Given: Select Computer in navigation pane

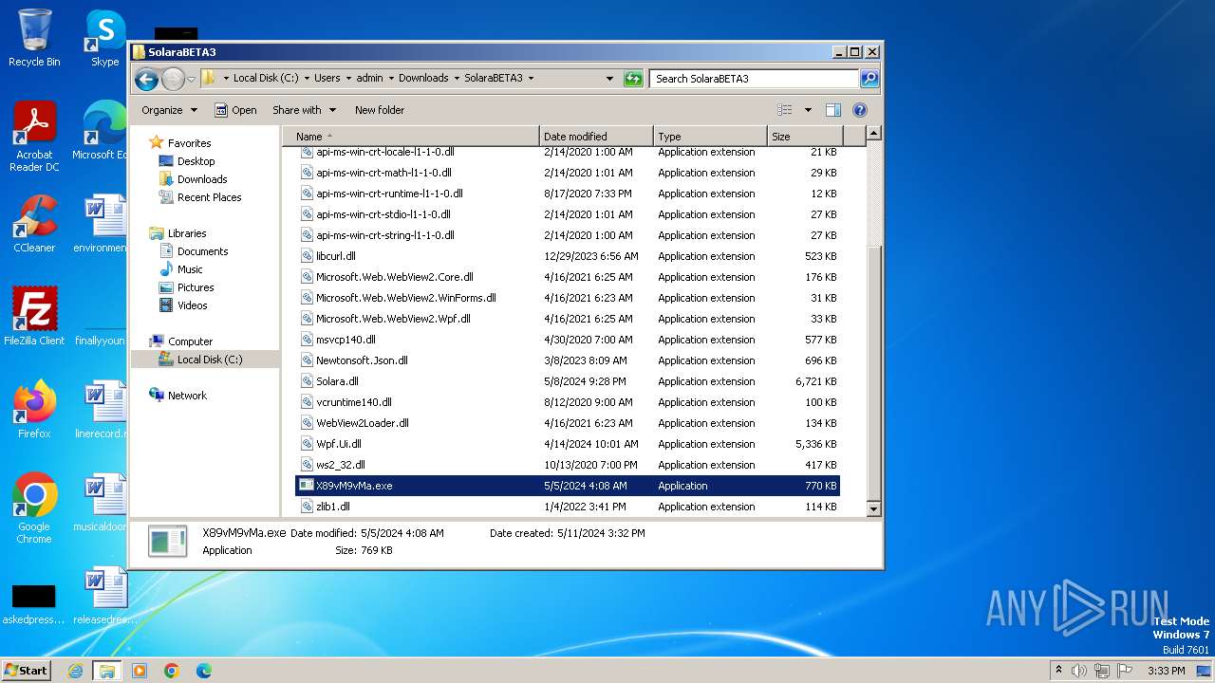Looking at the screenshot, I should click(x=190, y=341).
